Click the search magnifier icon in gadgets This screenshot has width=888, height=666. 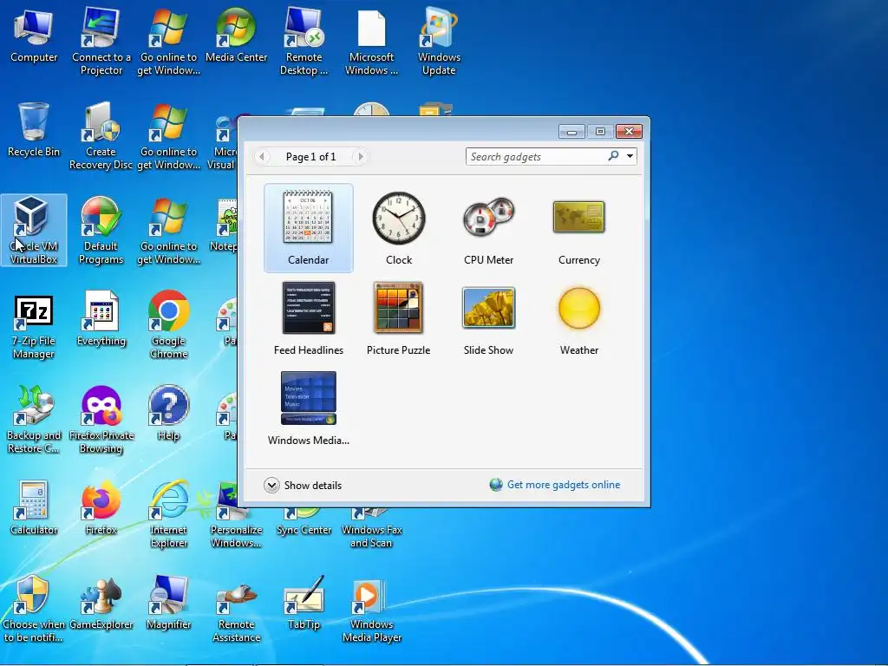coord(613,156)
